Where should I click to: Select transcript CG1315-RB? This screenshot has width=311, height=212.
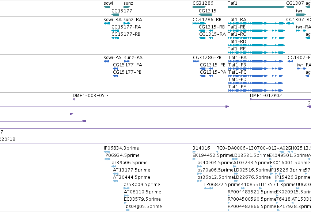click(206, 31)
